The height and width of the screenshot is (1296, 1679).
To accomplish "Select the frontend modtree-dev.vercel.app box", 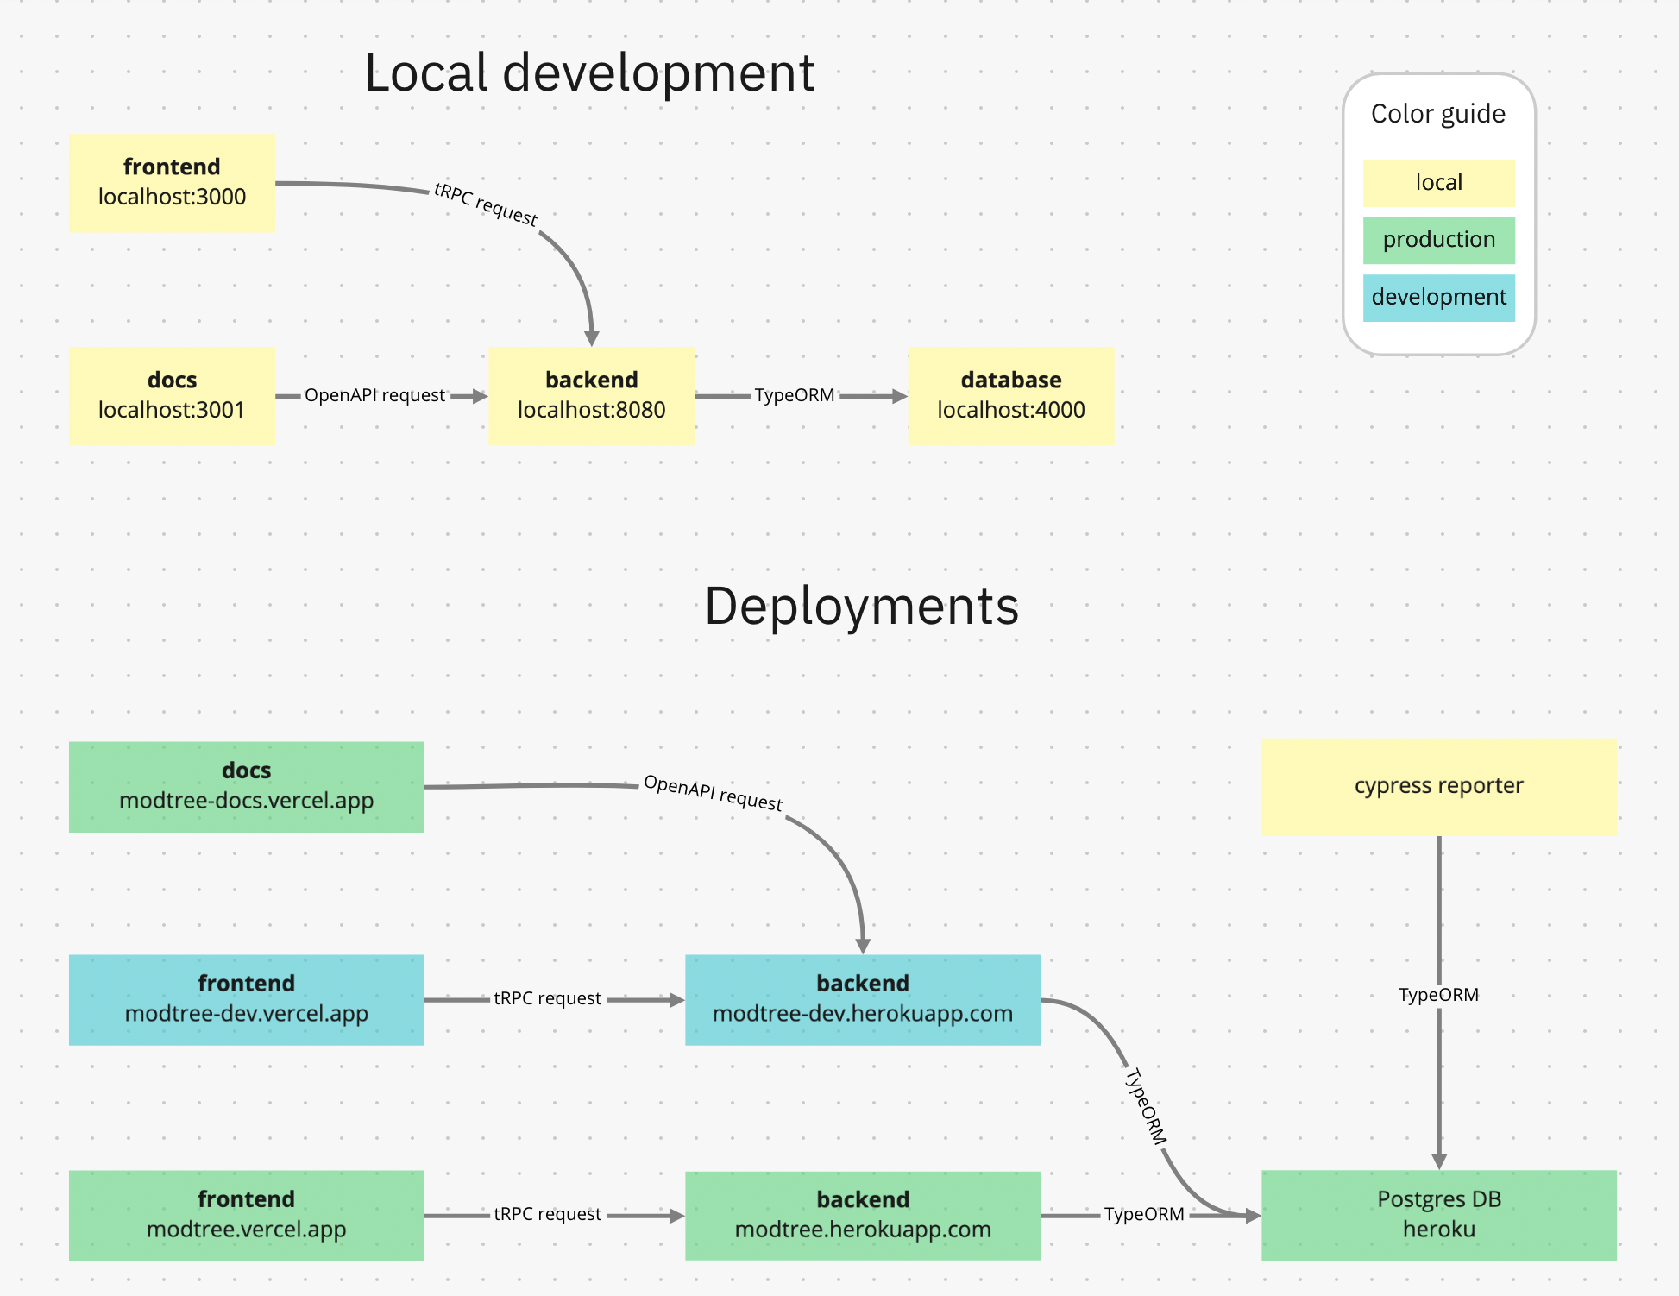I will click(246, 999).
